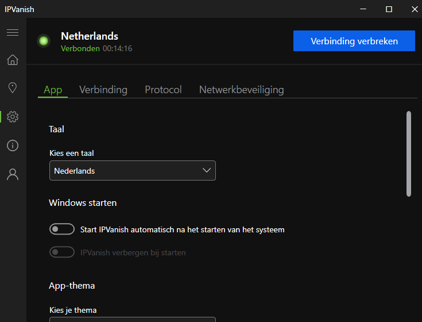Click the Verbinding verbreken button
This screenshot has width=422, height=322.
354,41
